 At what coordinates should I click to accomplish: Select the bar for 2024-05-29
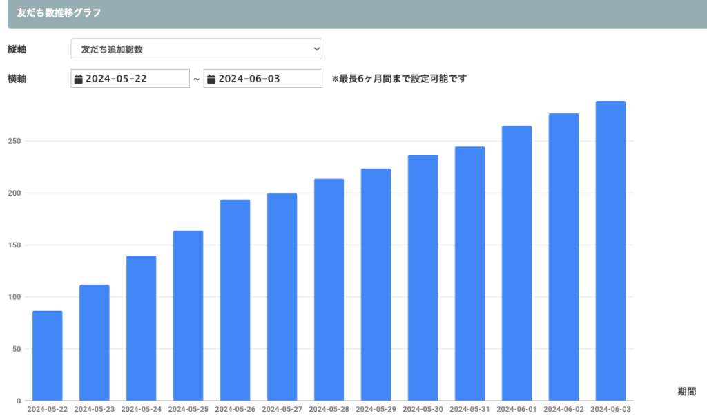pyautogui.click(x=376, y=285)
